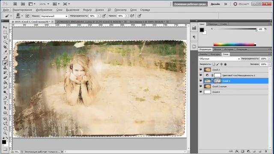This screenshot has width=274, height=154.
Task: Select the Zoom tool in toolbox
Action: click(5, 133)
